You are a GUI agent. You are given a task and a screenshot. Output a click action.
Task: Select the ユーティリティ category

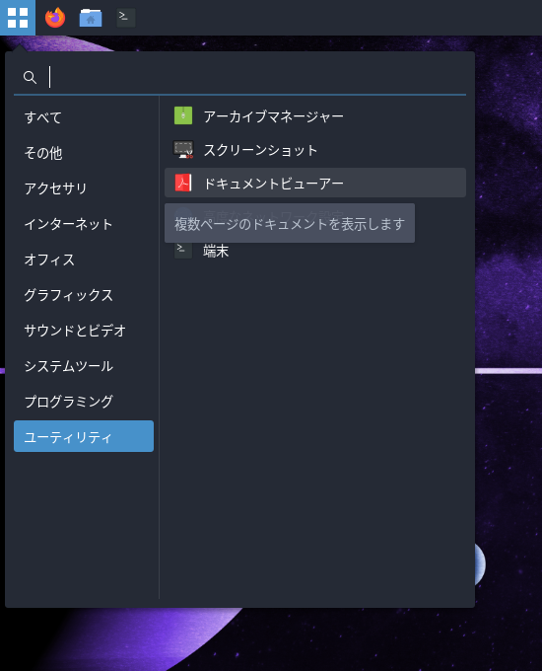point(84,436)
